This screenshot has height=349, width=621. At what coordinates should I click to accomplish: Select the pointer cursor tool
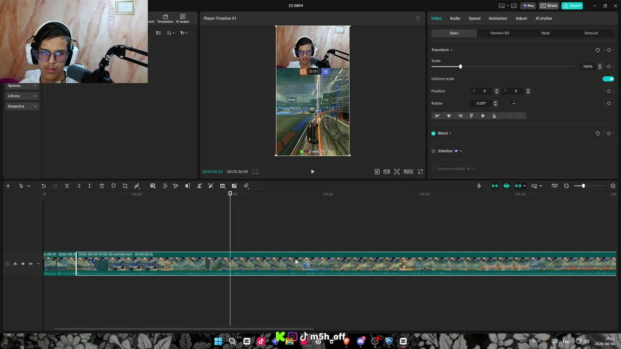(x=21, y=186)
